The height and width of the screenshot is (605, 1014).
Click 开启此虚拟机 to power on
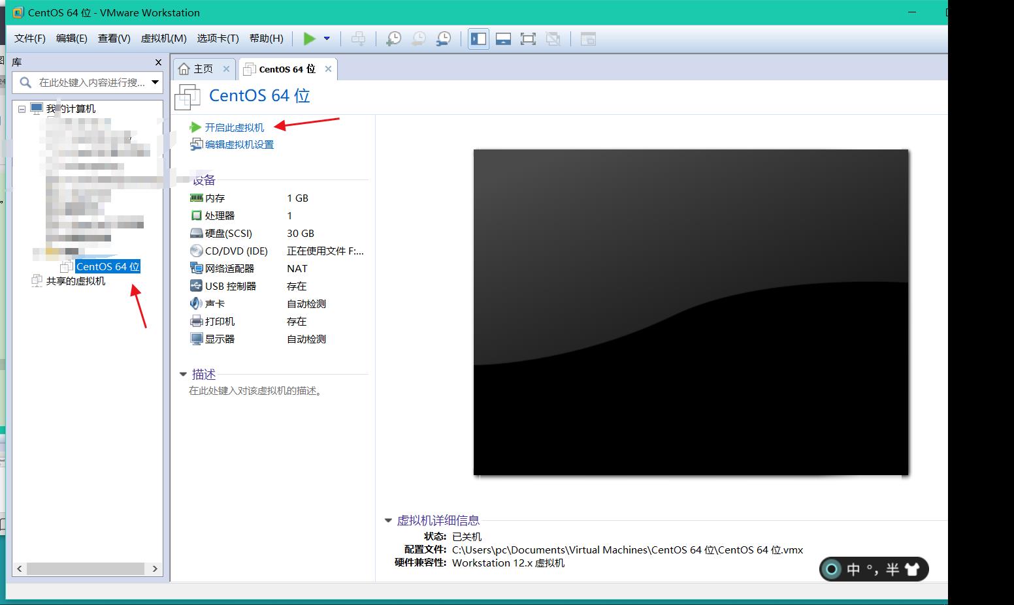point(235,127)
